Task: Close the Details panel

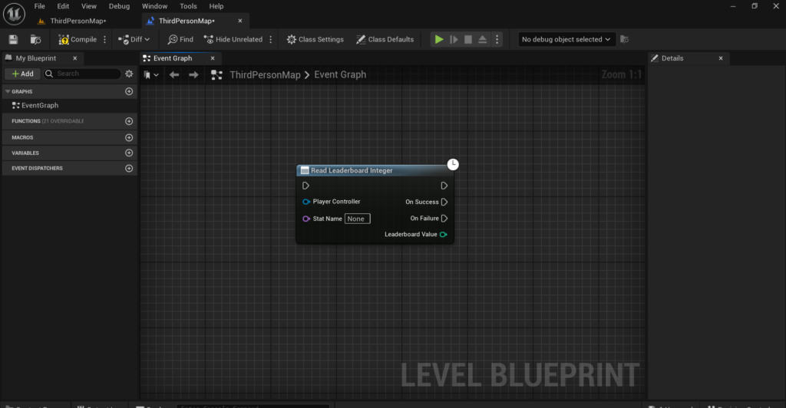Action: [721, 58]
